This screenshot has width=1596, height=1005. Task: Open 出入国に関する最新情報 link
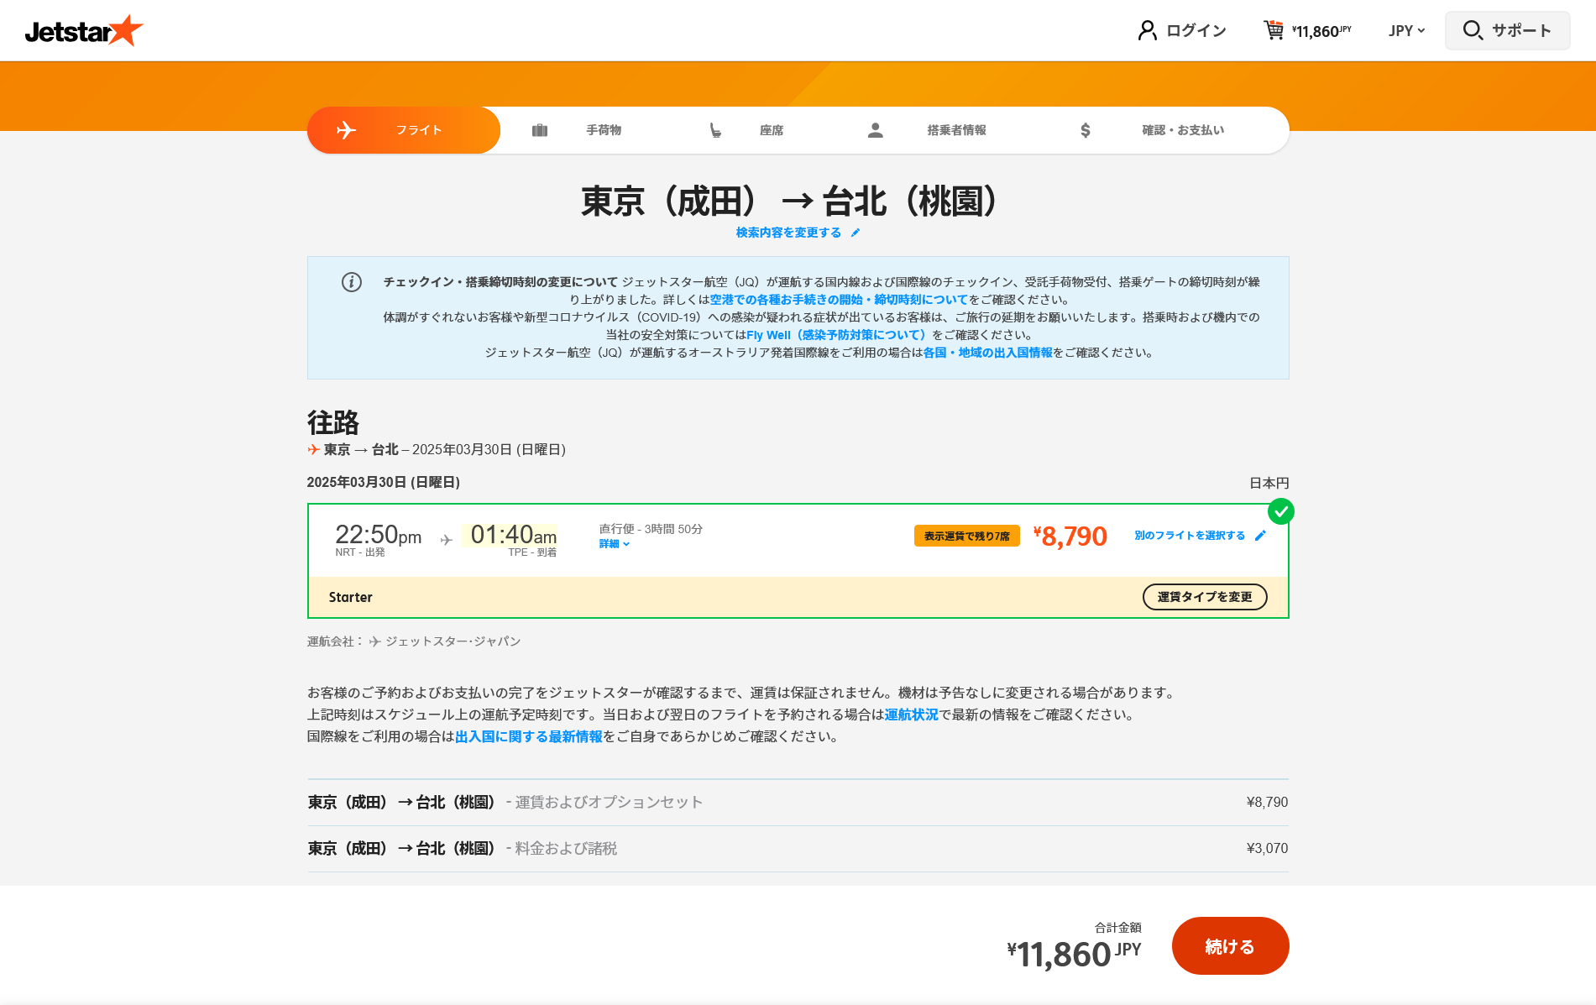[529, 736]
